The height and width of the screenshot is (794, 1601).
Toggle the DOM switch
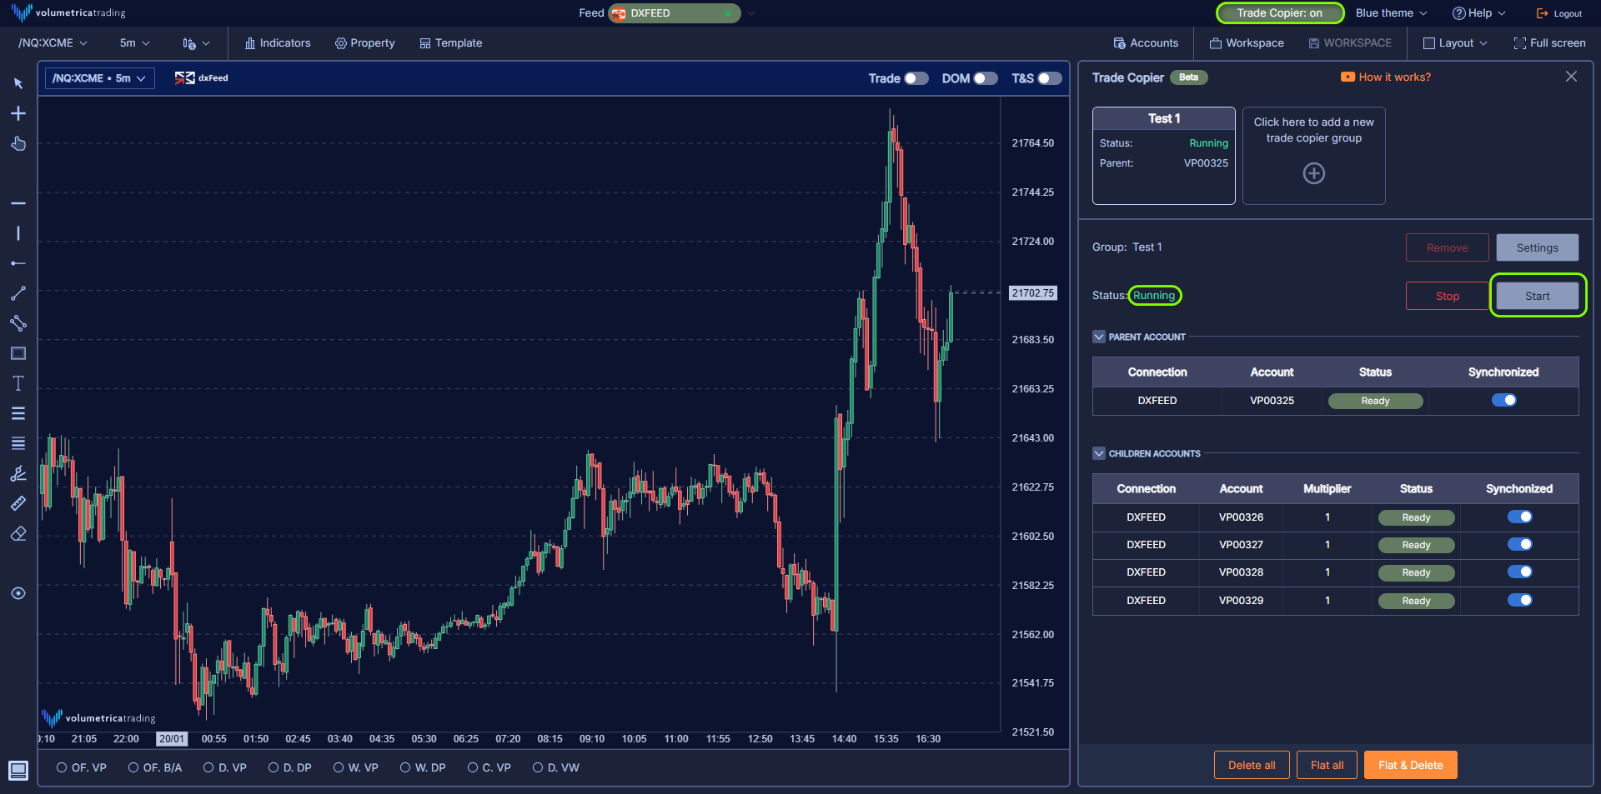pyautogui.click(x=986, y=78)
